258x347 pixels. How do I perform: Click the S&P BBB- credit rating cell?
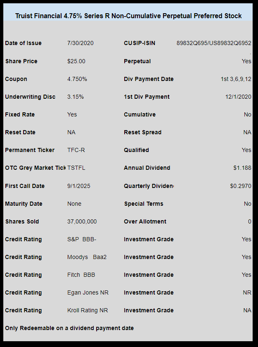[82, 239]
